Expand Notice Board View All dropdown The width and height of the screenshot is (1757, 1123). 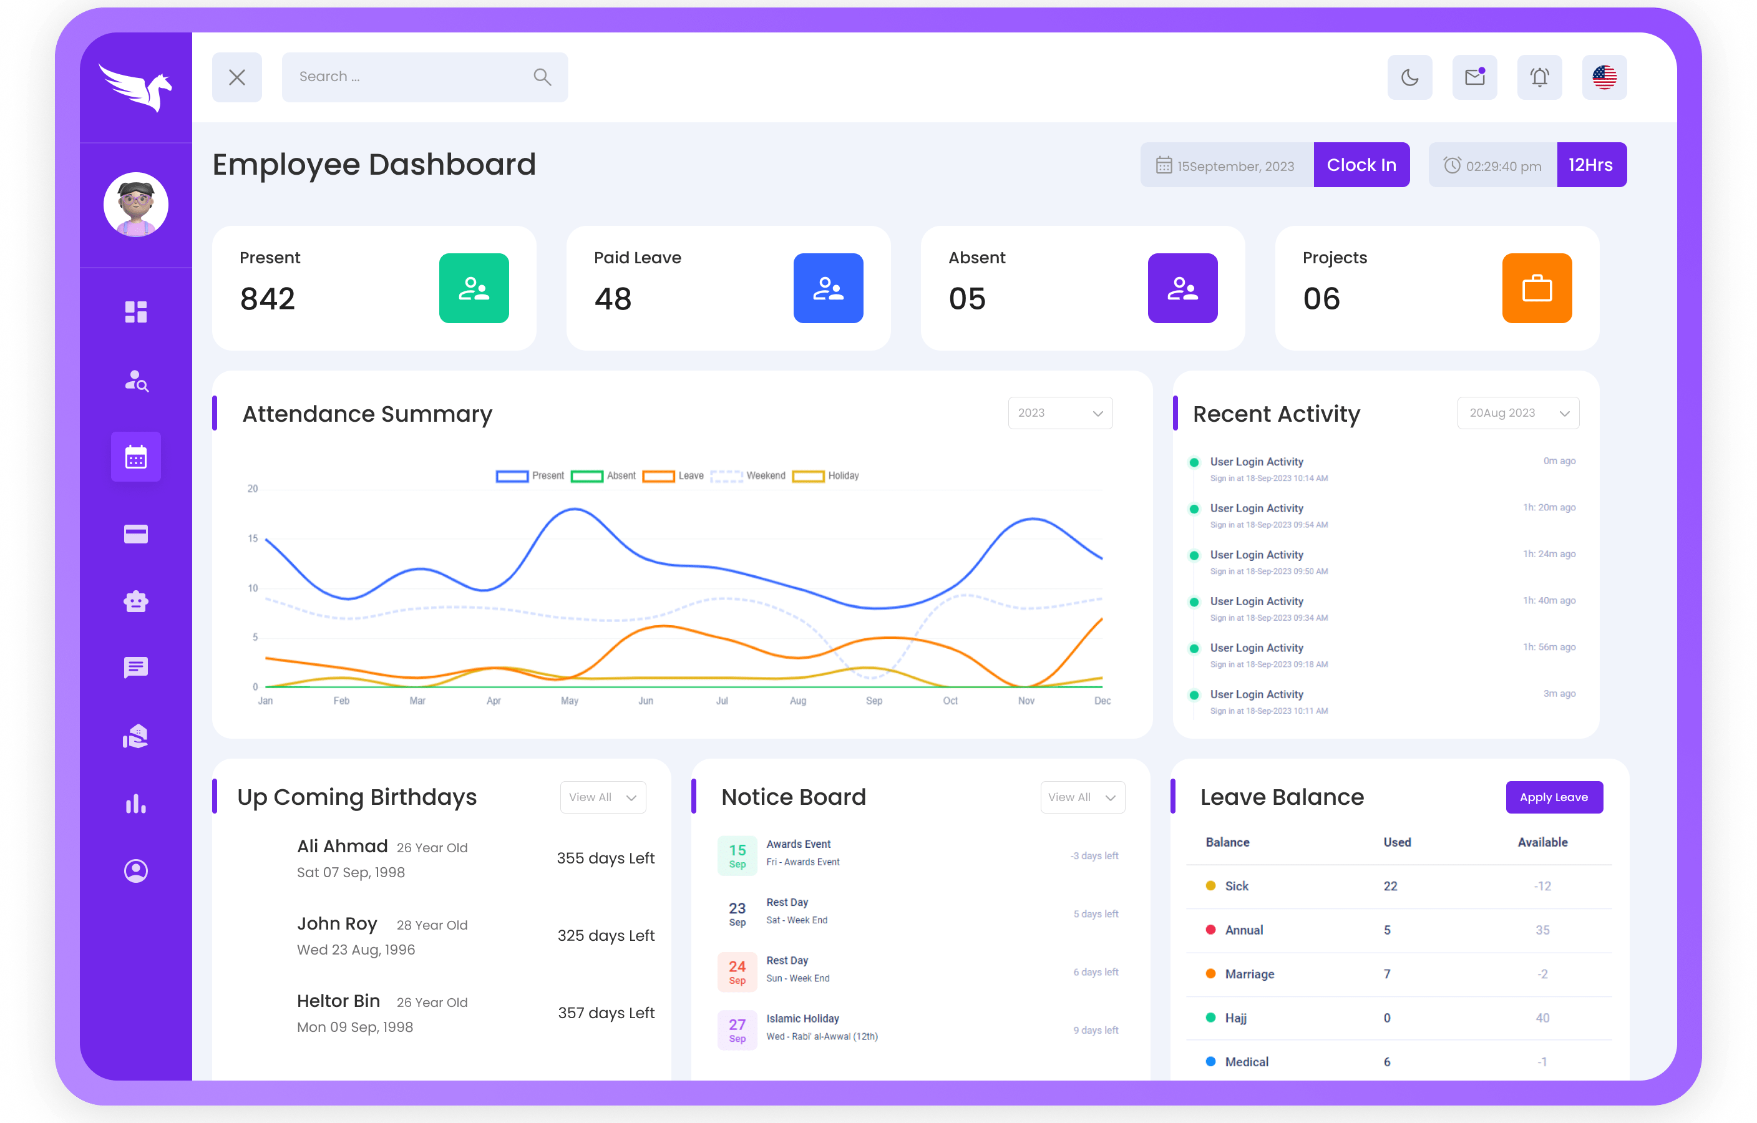(1082, 797)
